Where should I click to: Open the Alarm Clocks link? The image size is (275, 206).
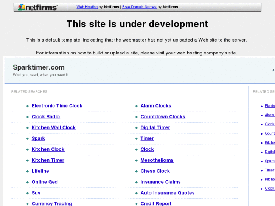156,106
